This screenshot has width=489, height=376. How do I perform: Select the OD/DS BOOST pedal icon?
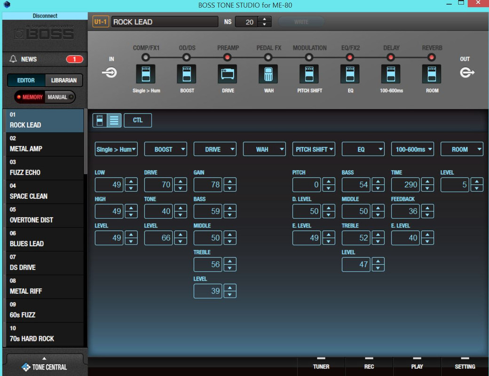[x=187, y=74]
